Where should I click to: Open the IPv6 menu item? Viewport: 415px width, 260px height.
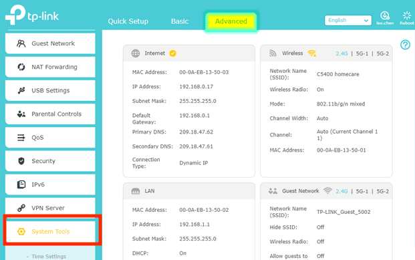(50, 184)
